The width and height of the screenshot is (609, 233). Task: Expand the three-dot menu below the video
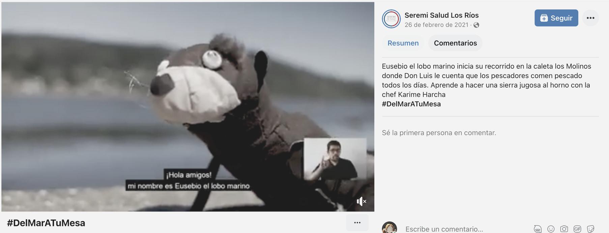(x=357, y=223)
